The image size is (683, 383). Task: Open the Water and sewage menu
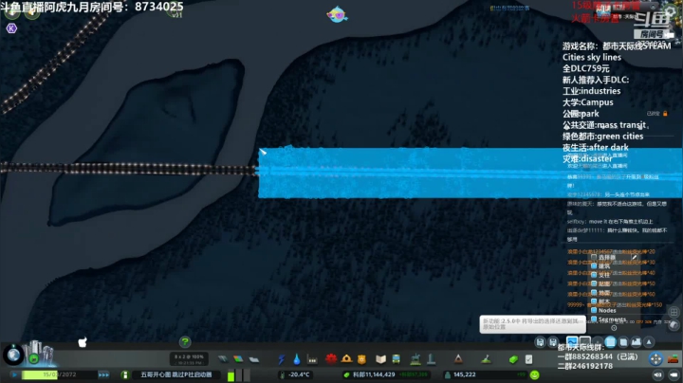point(297,359)
